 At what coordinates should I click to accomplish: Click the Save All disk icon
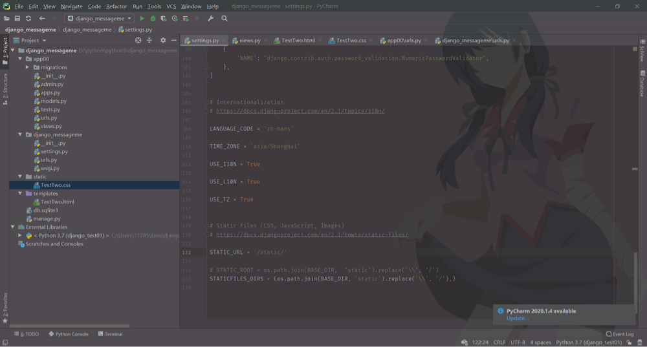coord(17,19)
